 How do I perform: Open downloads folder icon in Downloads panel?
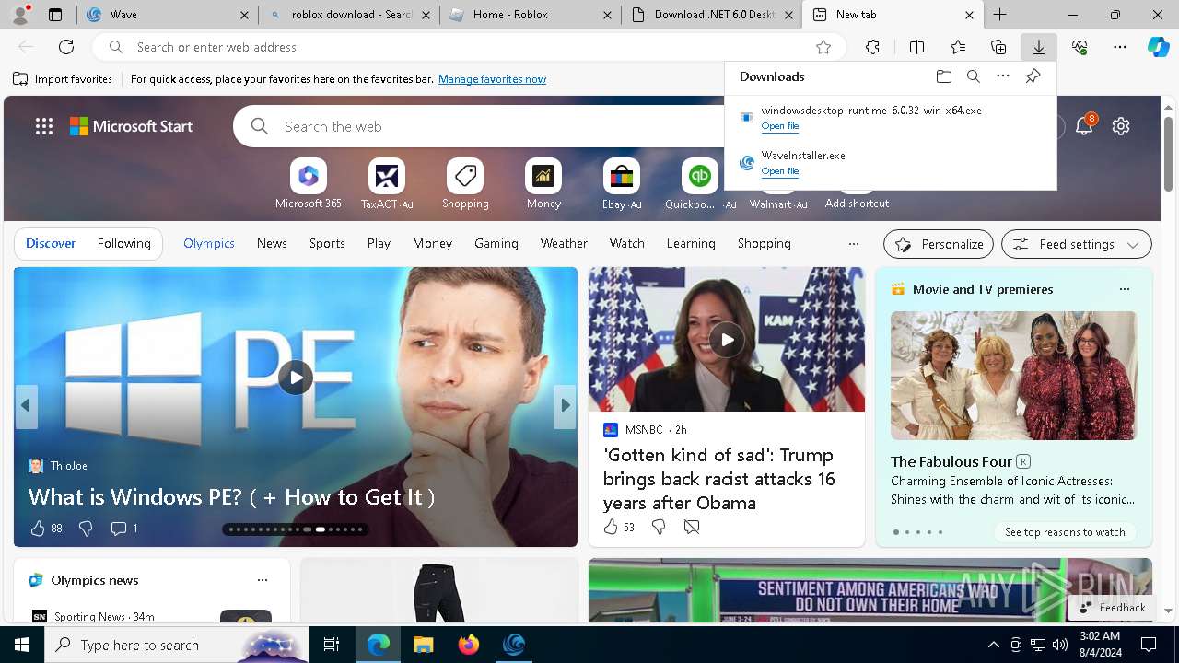pos(943,76)
